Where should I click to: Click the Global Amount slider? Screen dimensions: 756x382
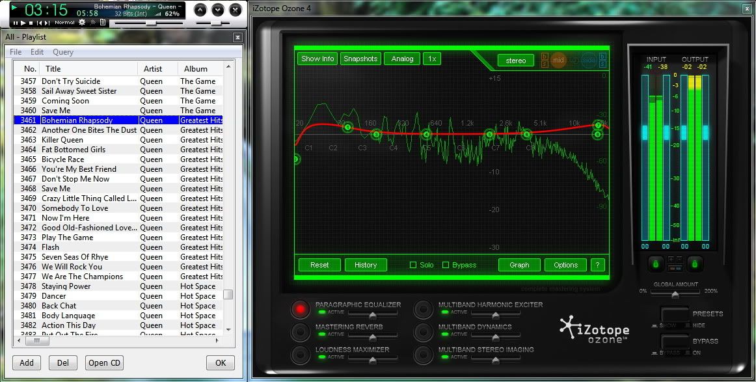click(675, 293)
